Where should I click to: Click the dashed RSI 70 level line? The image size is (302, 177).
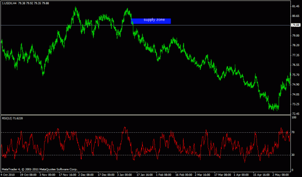(146, 132)
